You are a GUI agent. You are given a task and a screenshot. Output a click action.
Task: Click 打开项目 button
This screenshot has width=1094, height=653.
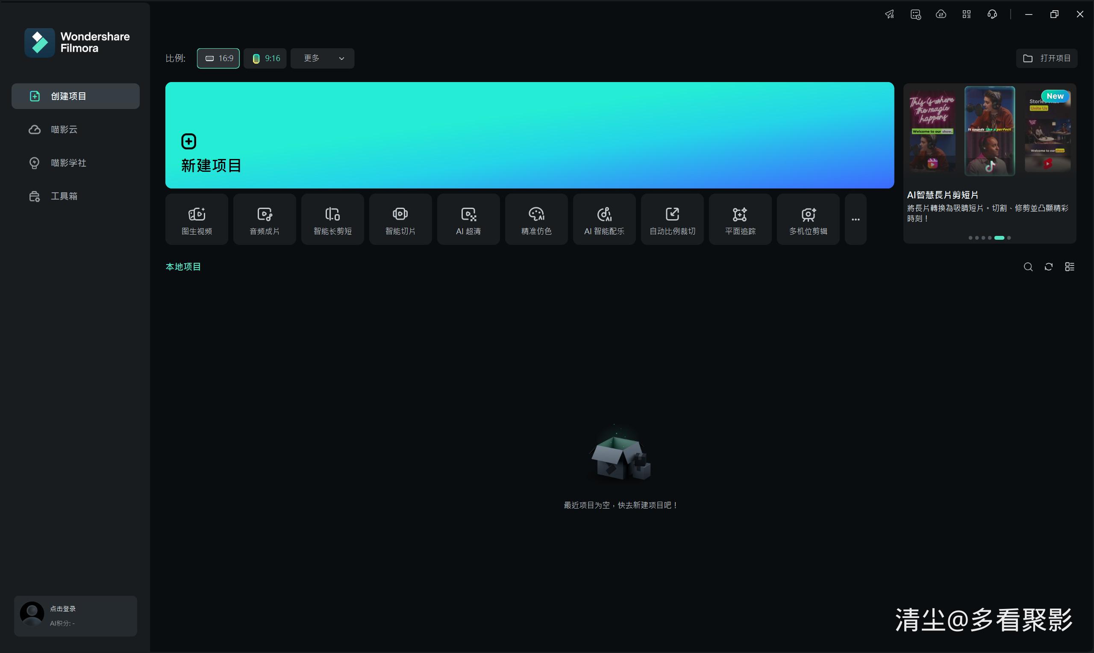pos(1046,58)
